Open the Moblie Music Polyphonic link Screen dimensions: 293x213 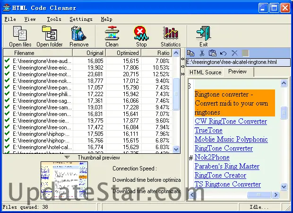[x=231, y=139]
